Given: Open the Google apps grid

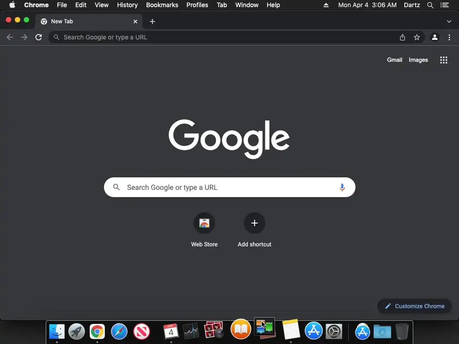Looking at the screenshot, I should 444,60.
